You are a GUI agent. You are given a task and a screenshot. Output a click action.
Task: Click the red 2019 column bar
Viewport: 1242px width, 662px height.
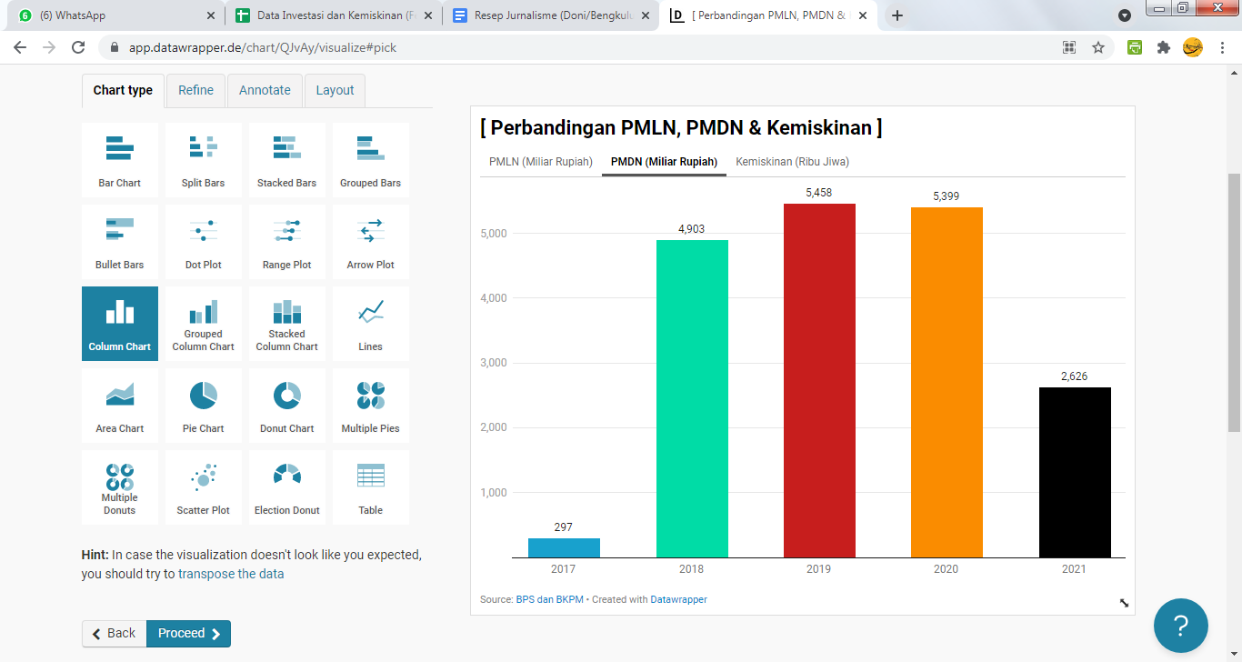click(819, 382)
